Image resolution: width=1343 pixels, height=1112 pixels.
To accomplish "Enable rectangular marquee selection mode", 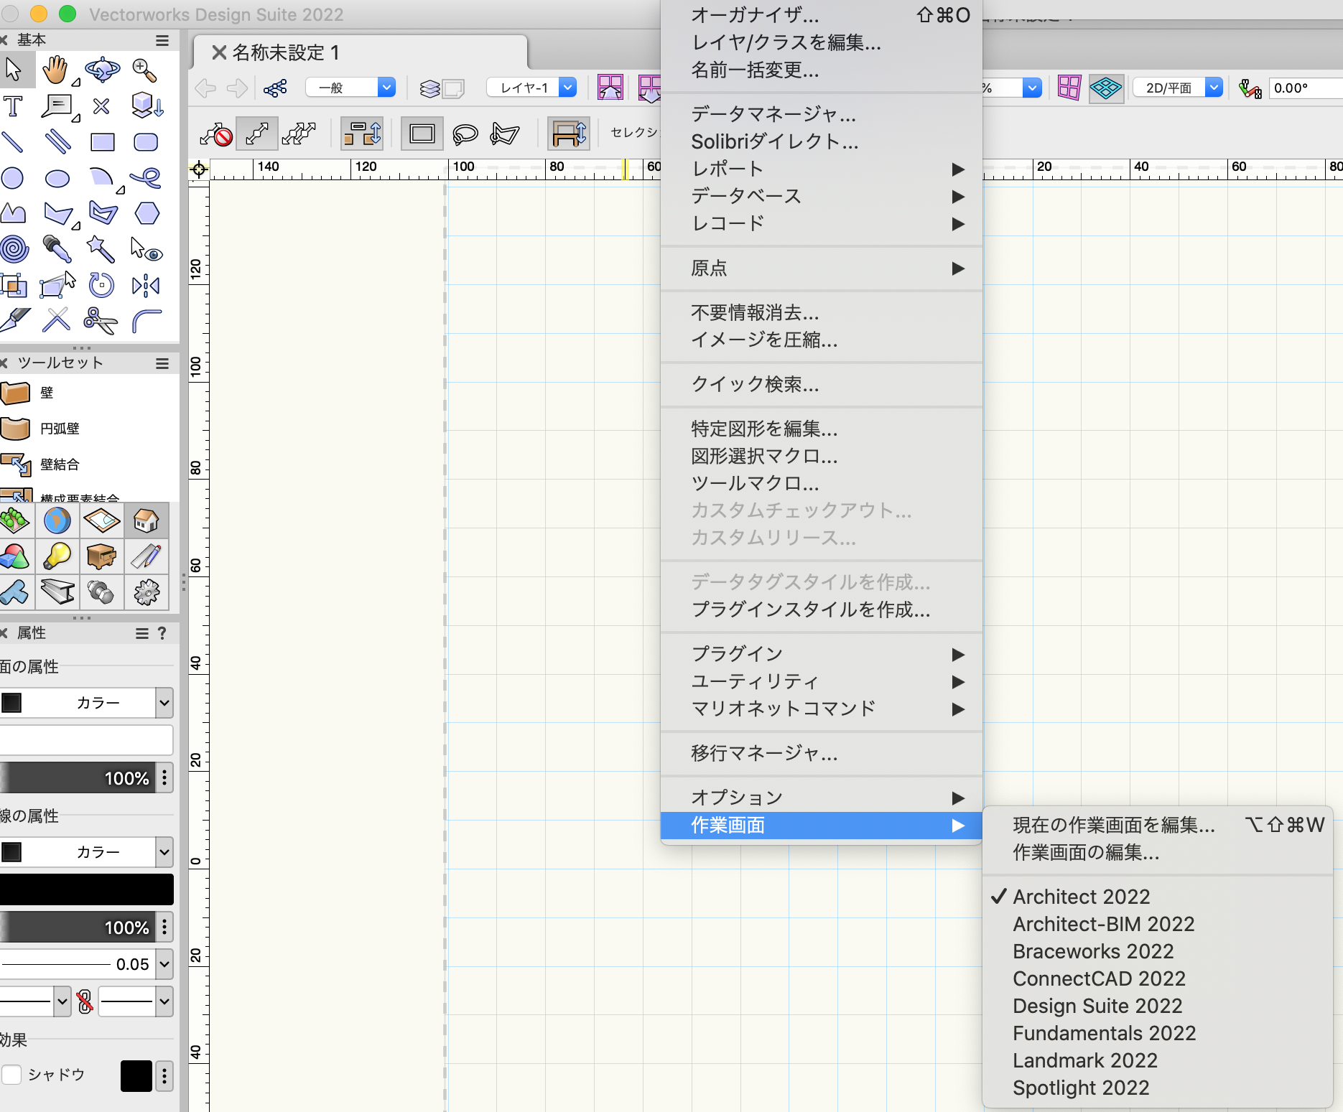I will pos(422,134).
